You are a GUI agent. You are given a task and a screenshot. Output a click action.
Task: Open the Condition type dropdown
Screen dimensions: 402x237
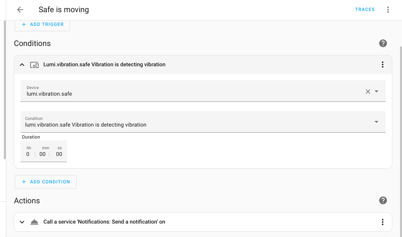[376, 122]
